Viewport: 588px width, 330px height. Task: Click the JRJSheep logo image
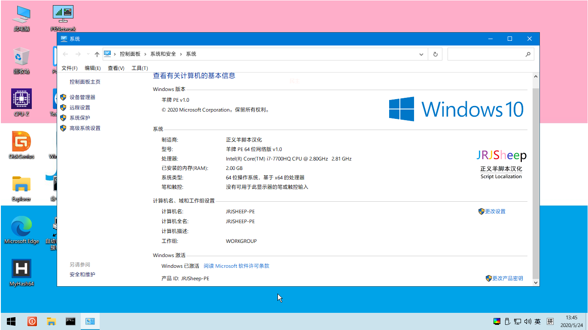click(x=501, y=164)
